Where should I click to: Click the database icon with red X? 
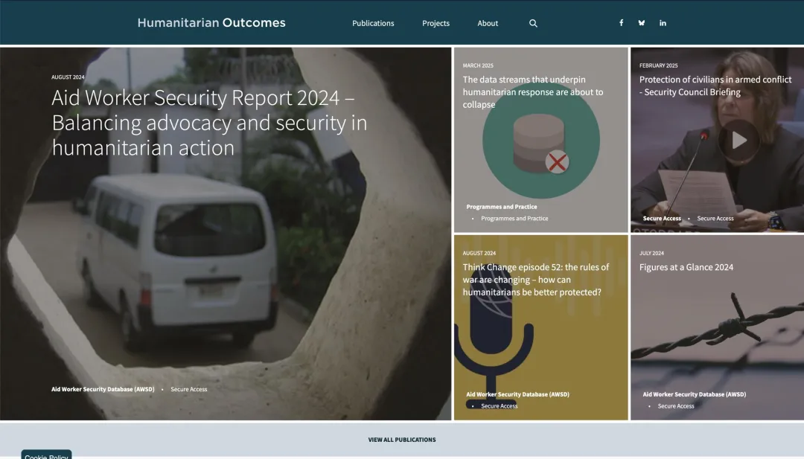(x=540, y=144)
